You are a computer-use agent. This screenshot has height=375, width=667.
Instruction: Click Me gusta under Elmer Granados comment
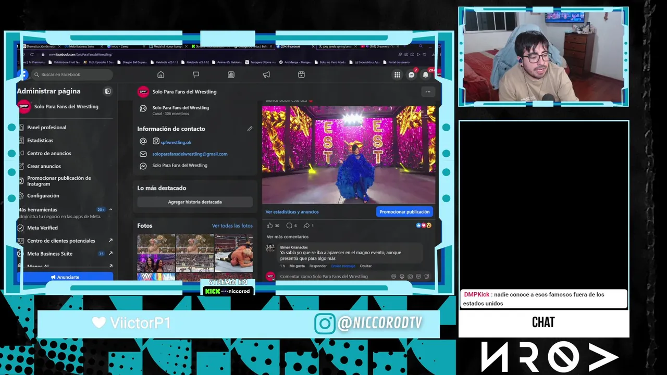pyautogui.click(x=297, y=266)
